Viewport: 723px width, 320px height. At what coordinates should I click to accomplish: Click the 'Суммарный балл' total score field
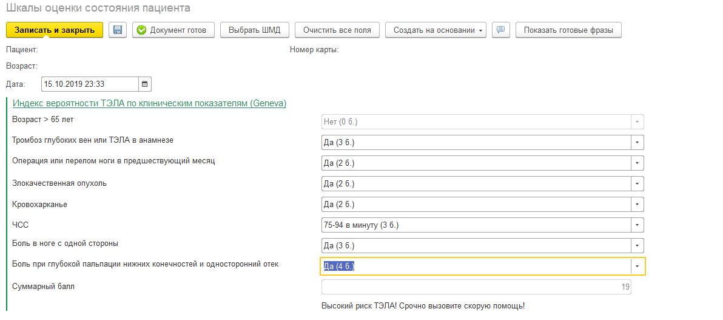point(476,287)
